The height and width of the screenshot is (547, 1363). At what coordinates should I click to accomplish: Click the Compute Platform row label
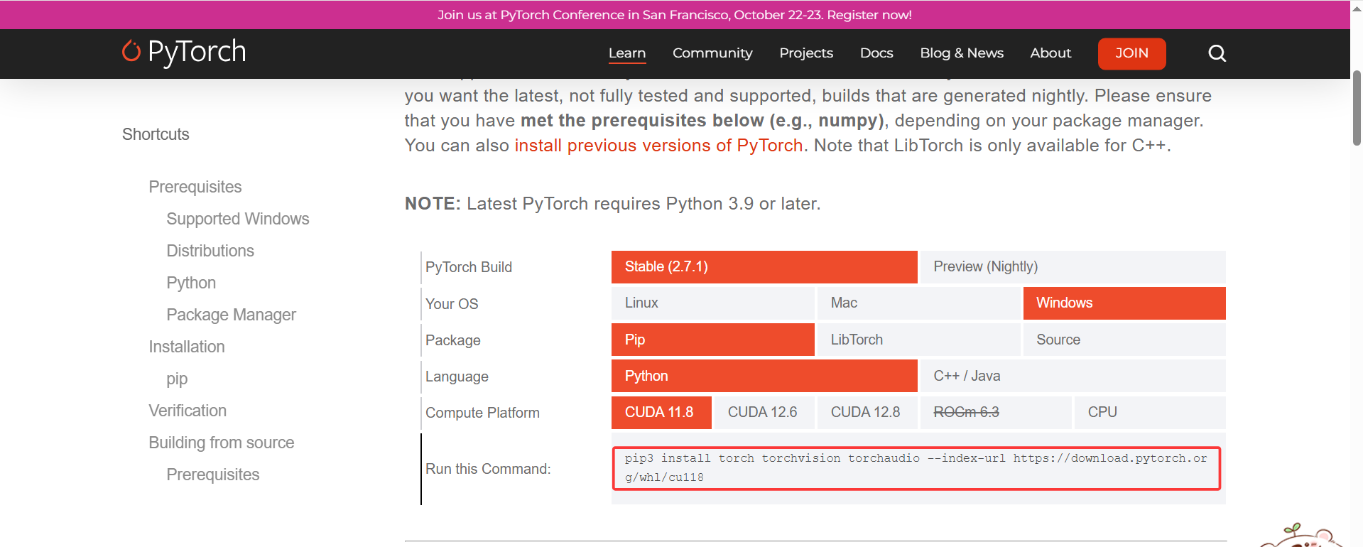click(x=482, y=413)
